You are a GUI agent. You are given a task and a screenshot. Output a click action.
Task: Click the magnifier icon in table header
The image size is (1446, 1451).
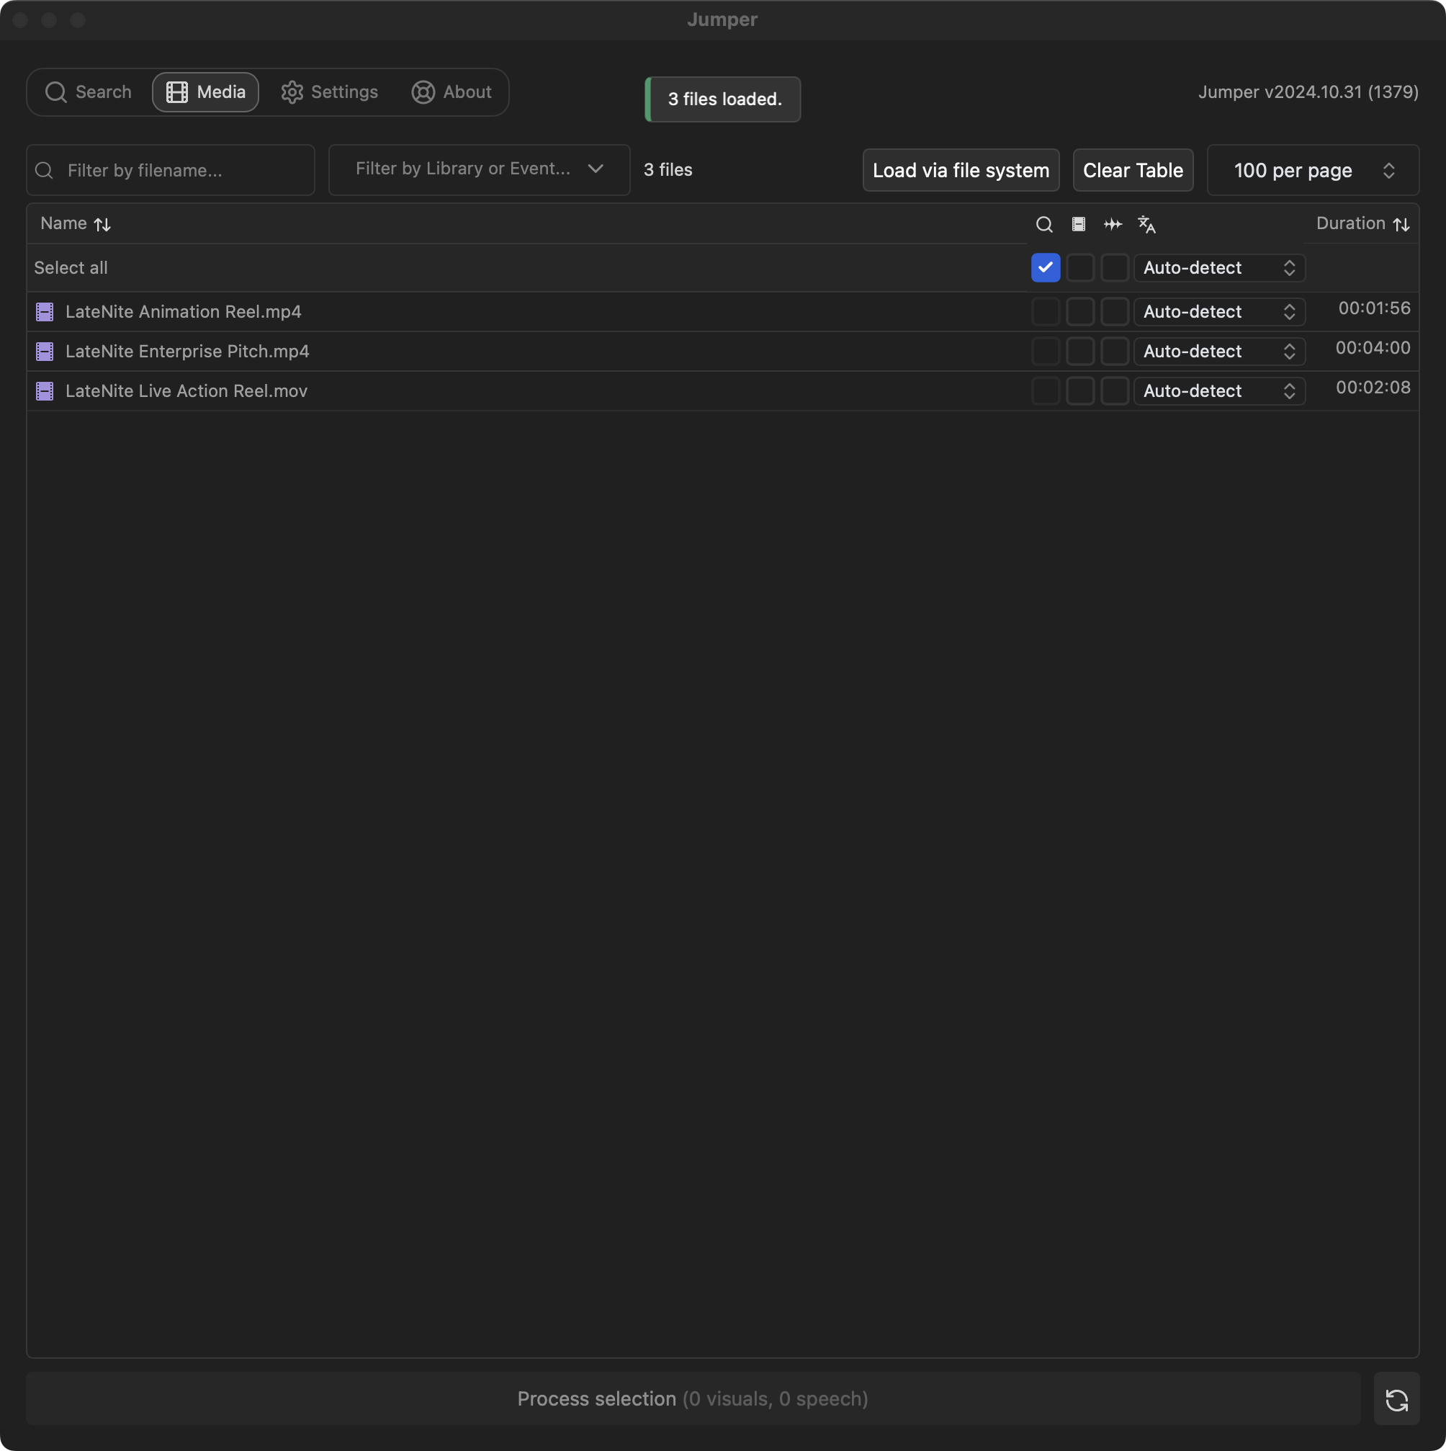tap(1043, 225)
